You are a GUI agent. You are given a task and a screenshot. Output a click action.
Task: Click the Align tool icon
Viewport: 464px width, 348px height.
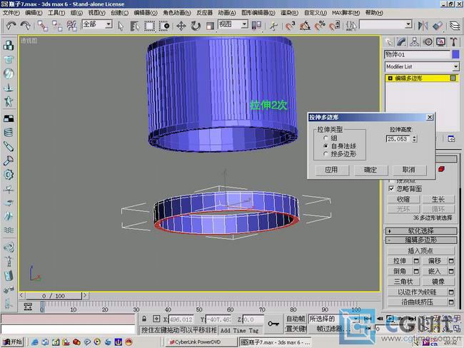438,26
